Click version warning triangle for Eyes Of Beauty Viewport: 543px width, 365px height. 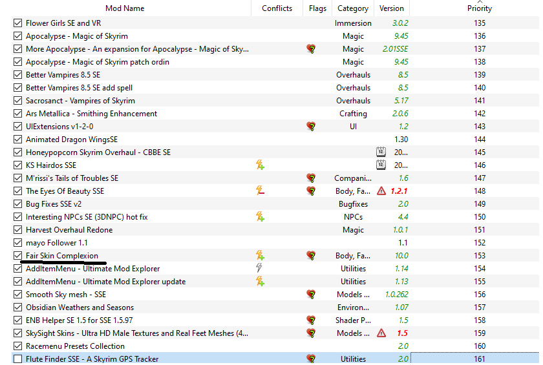pyautogui.click(x=381, y=191)
